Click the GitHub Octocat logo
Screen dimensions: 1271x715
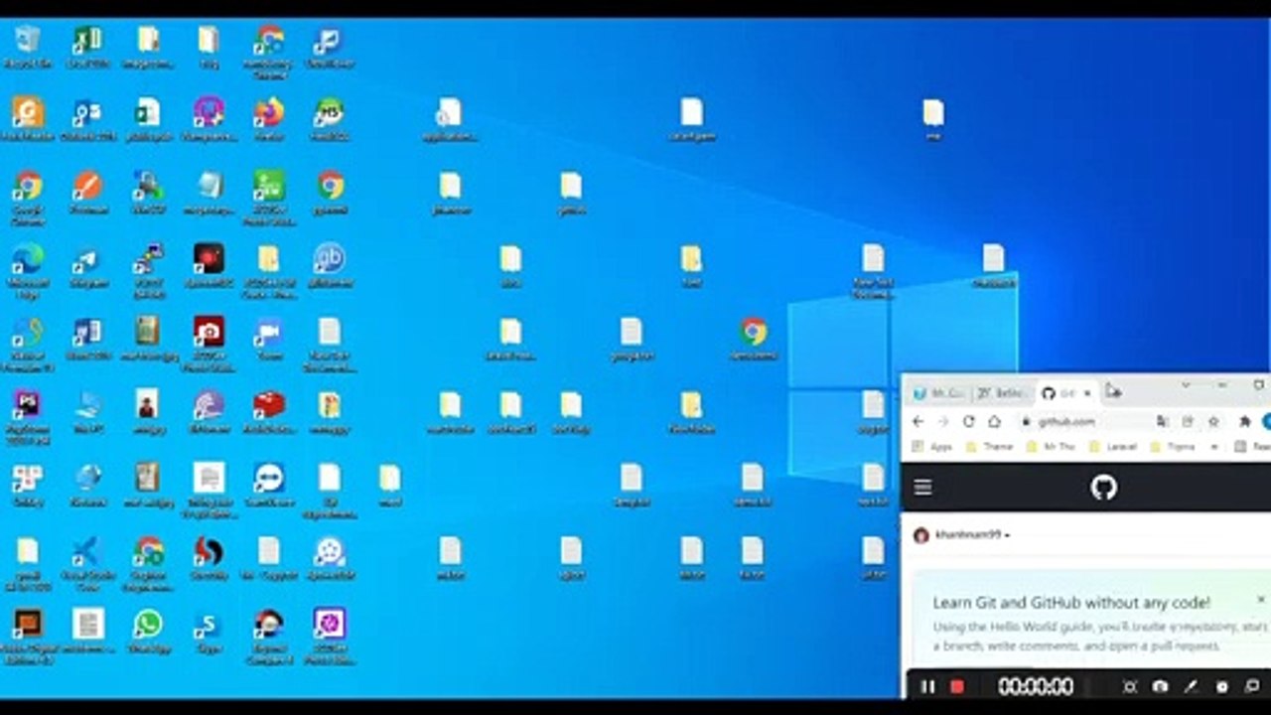1103,487
